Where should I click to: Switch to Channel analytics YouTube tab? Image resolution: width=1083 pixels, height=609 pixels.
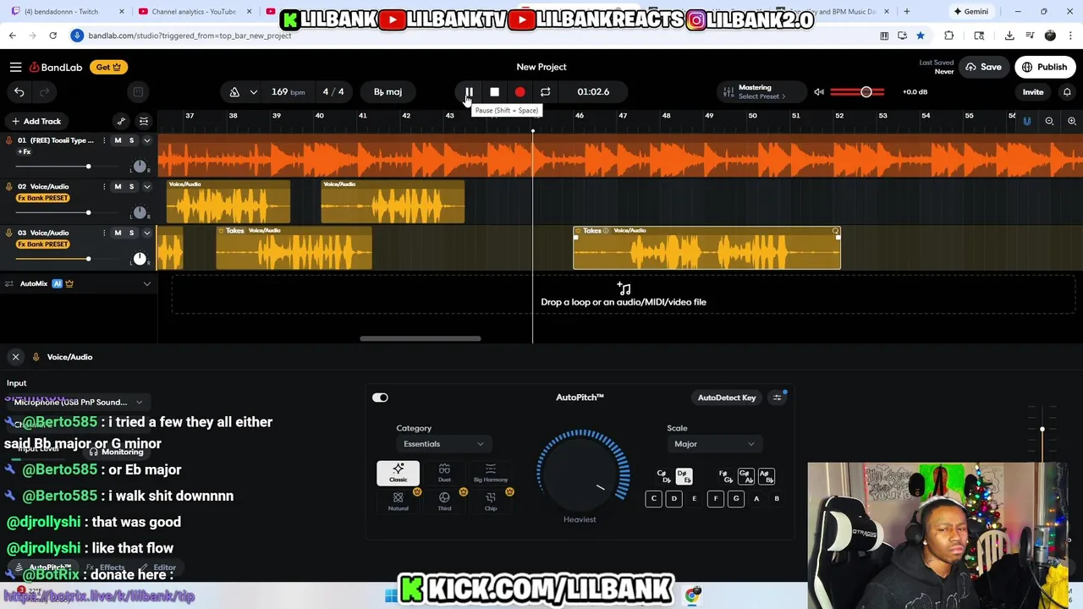[193, 11]
